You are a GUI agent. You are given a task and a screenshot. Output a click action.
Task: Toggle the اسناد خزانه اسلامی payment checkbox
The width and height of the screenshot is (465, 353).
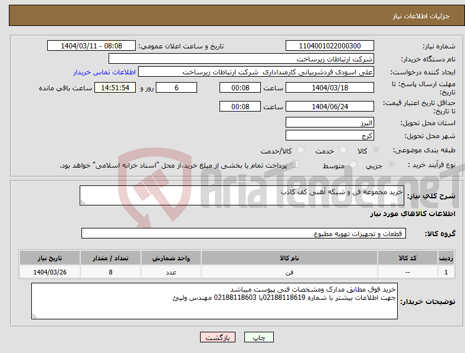(x=296, y=164)
